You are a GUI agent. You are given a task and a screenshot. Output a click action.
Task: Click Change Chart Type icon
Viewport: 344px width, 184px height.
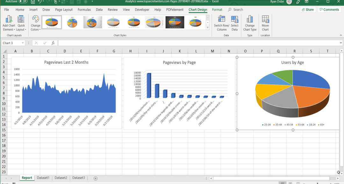click(250, 20)
